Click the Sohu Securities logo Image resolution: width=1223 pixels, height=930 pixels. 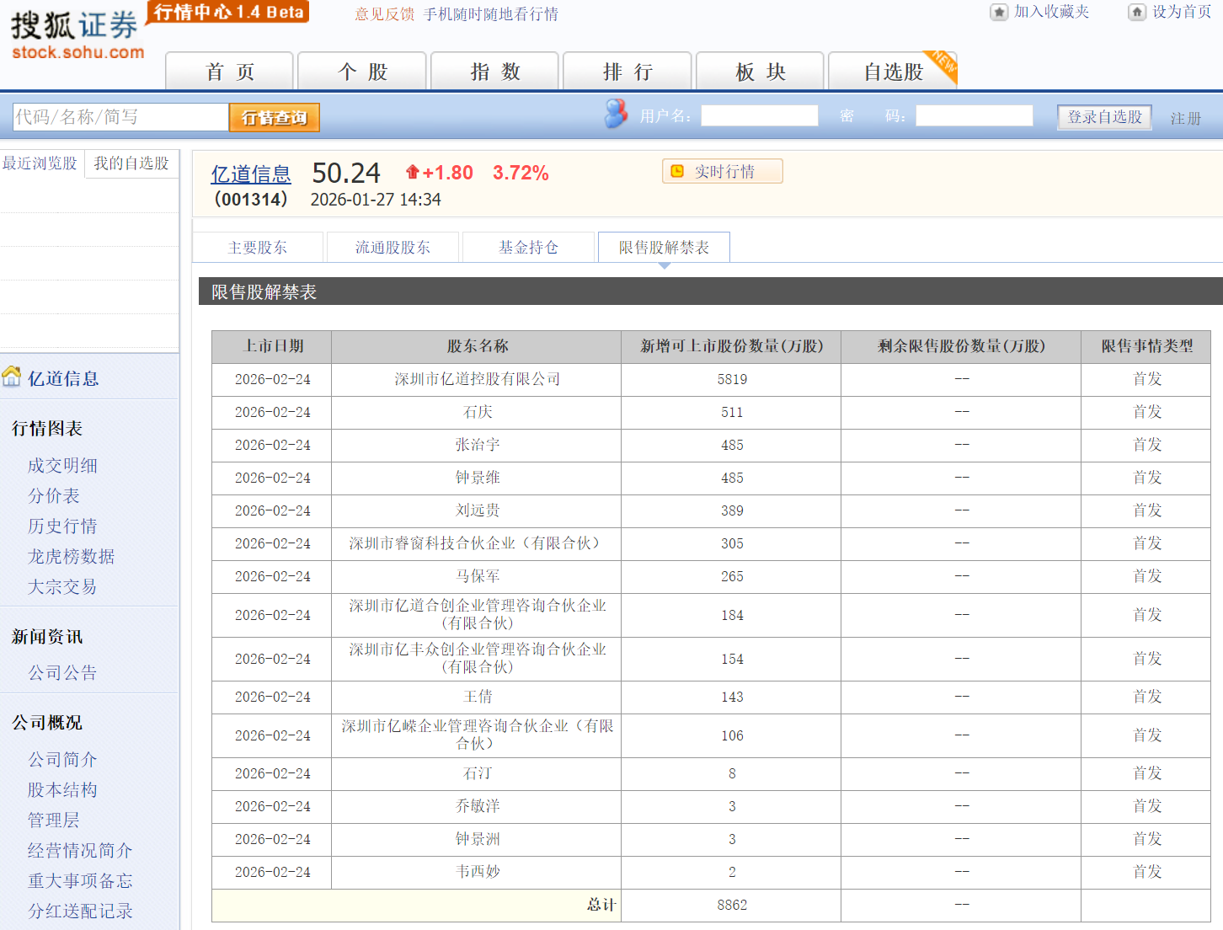click(77, 35)
